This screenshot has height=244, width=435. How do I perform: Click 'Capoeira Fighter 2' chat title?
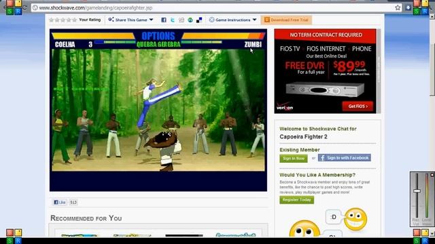point(303,137)
